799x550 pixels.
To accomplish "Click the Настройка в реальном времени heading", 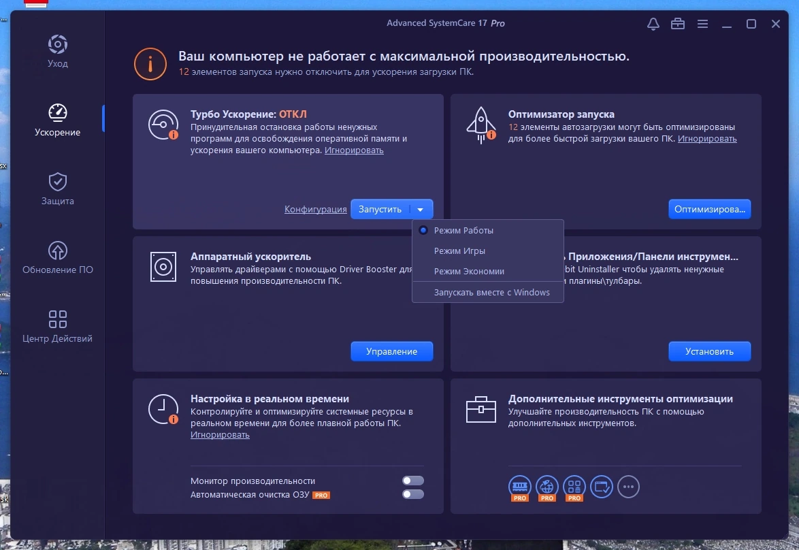I will click(270, 399).
